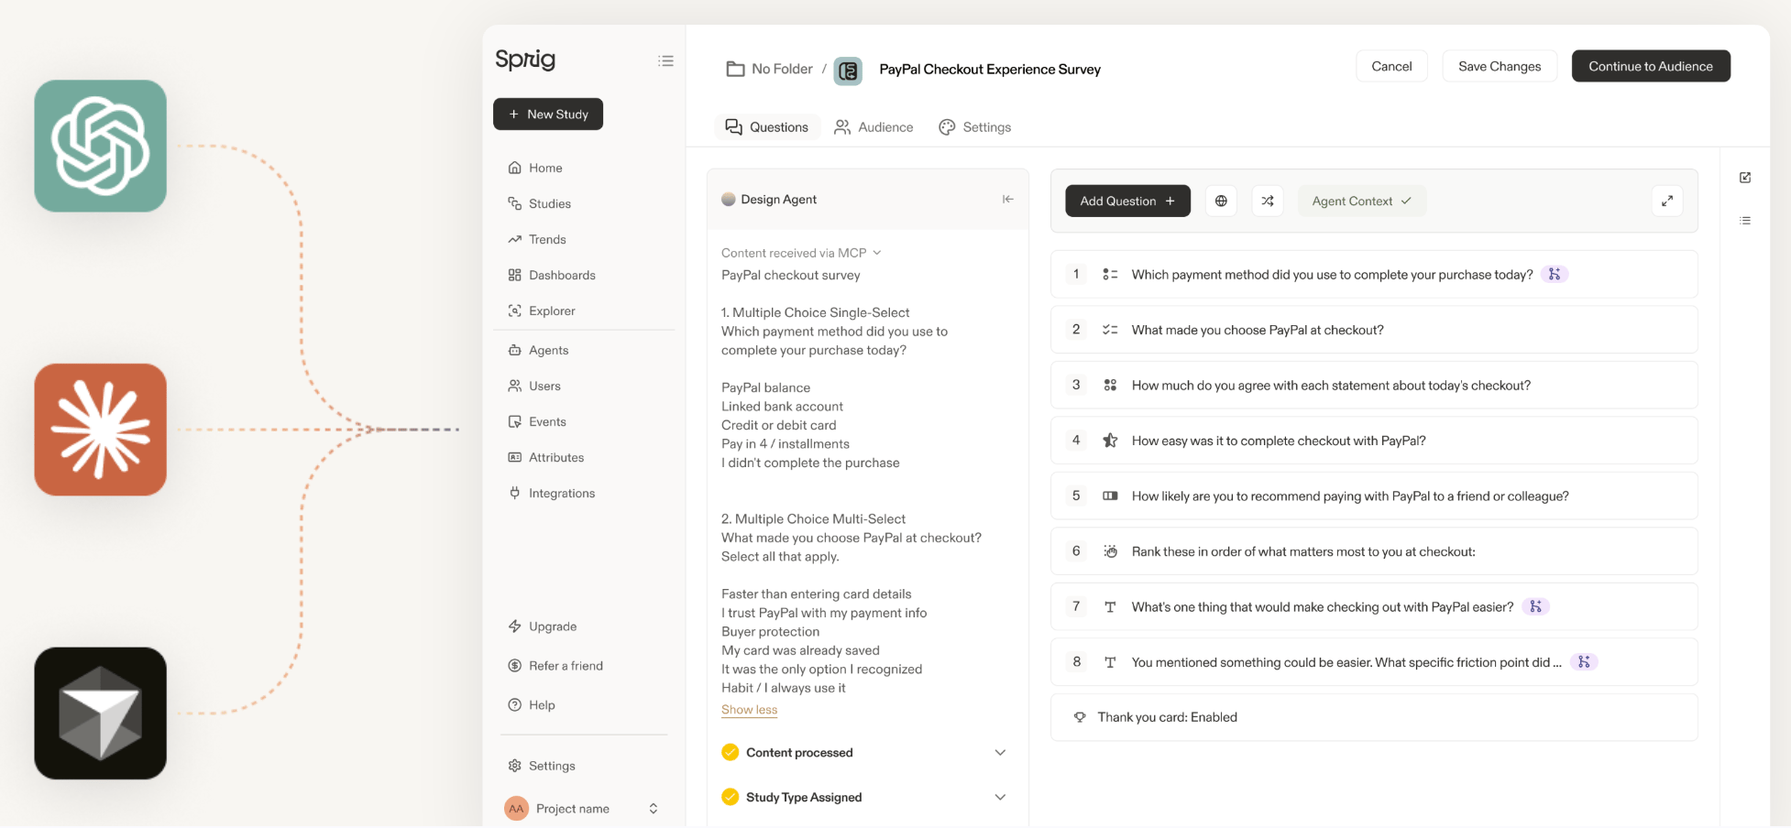Click the PayPal Checkout Experience Survey title
Image resolution: width=1791 pixels, height=828 pixels.
(x=990, y=70)
